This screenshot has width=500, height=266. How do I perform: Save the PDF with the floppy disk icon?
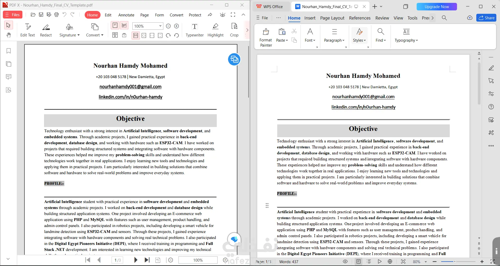(41, 15)
